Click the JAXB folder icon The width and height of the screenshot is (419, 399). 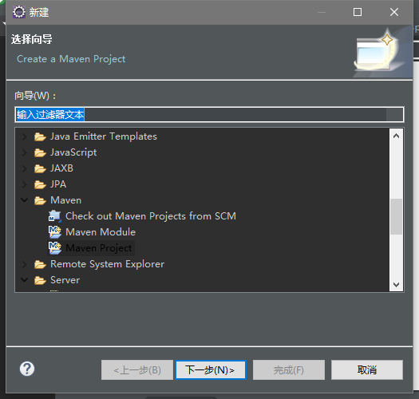coord(40,168)
